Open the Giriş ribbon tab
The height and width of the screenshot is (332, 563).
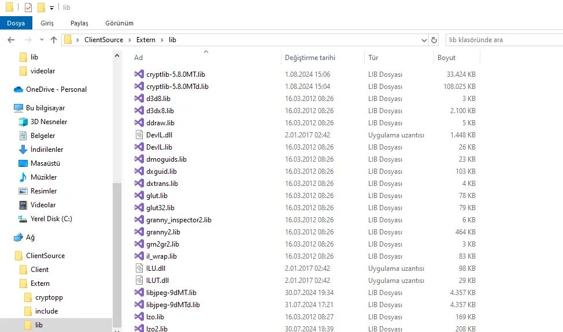pos(47,23)
